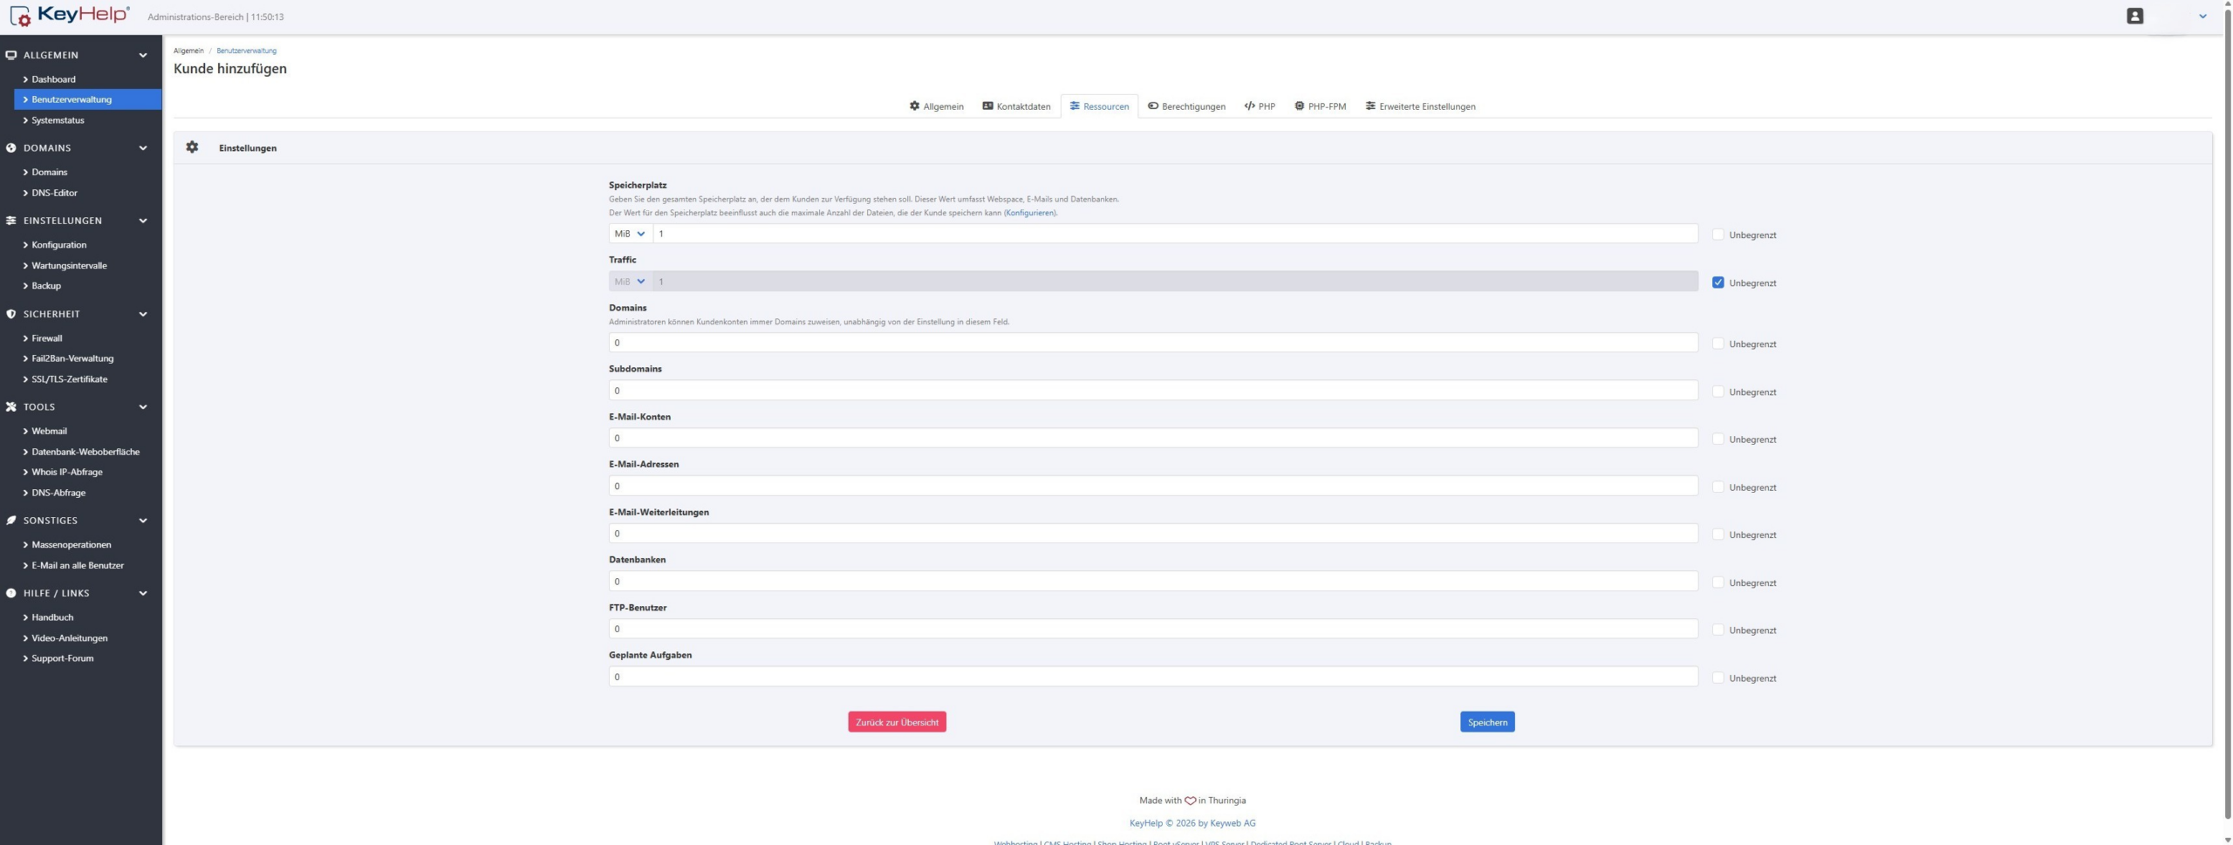Click the gear icon of the Allgemein tab
Viewport: 2233px width, 845px height.
(x=914, y=106)
